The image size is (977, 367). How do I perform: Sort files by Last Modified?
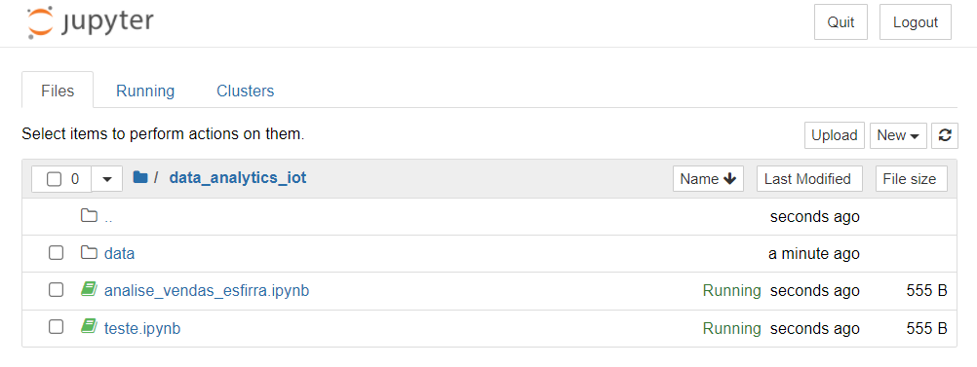pyautogui.click(x=807, y=179)
